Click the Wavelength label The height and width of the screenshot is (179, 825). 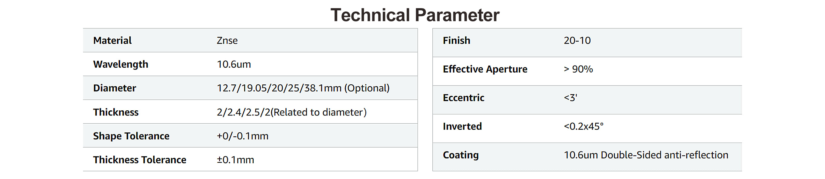121,64
